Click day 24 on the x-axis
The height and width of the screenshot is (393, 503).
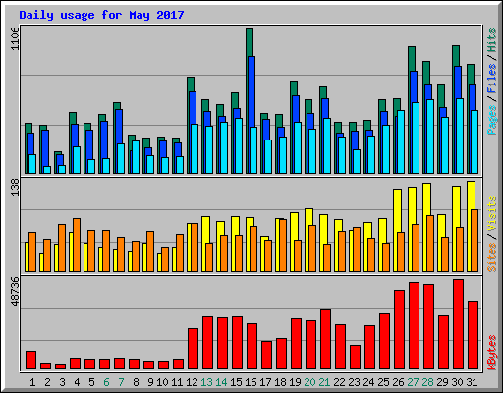pos(368,382)
